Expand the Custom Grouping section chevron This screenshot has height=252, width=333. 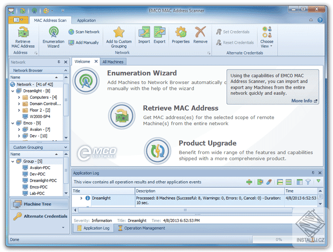point(66,147)
